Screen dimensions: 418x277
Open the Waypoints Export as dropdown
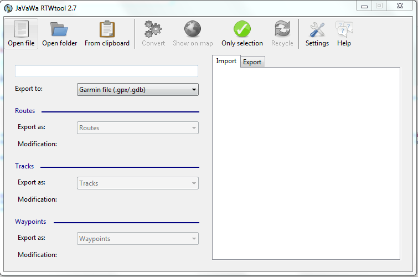click(137, 239)
